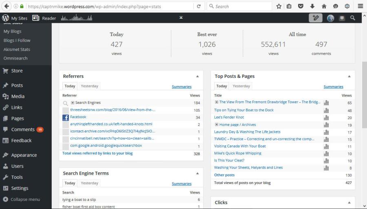Collapse the Referrers panel

tap(197, 76)
